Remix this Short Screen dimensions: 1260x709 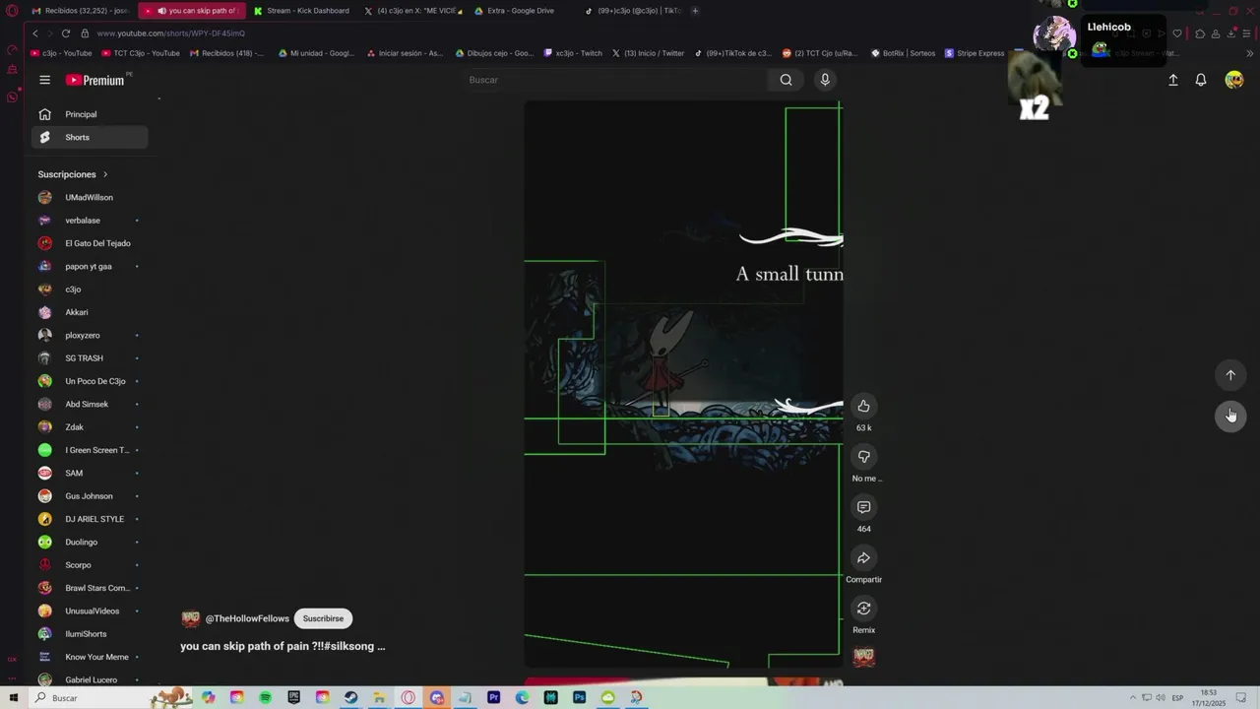pos(863,609)
